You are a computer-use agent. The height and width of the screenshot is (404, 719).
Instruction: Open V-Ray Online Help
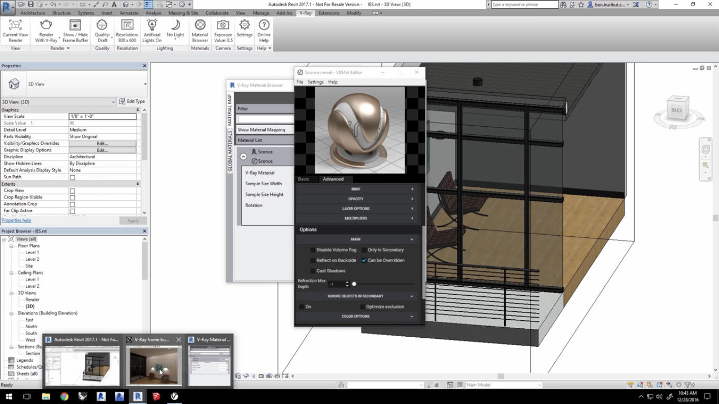coord(264,31)
